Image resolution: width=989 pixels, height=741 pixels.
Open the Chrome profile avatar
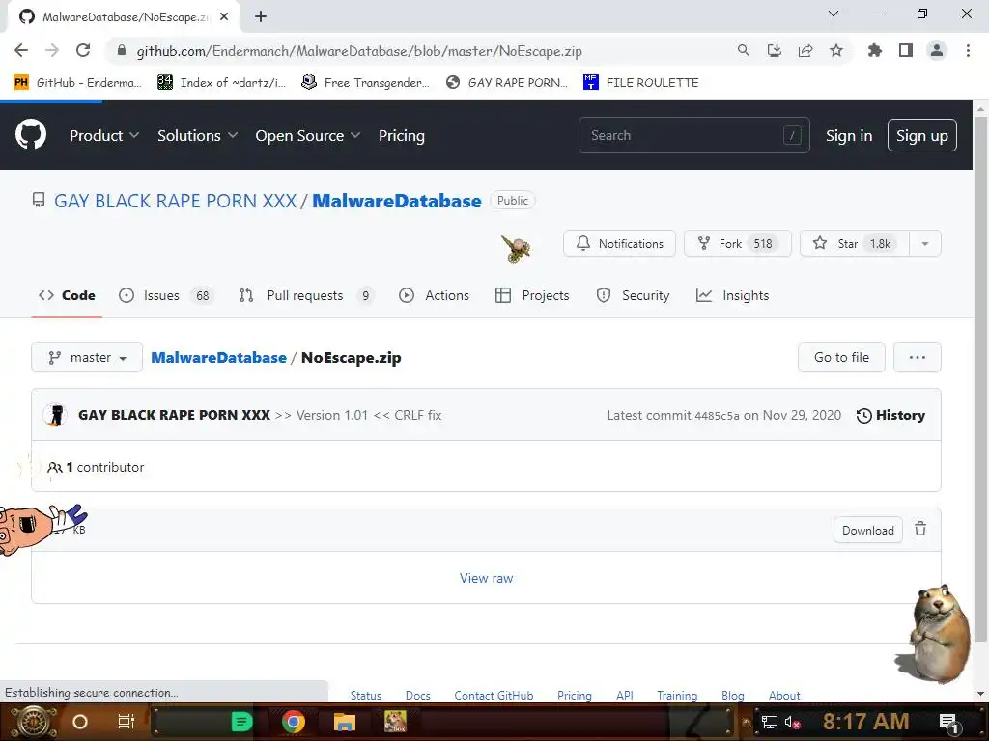(936, 50)
